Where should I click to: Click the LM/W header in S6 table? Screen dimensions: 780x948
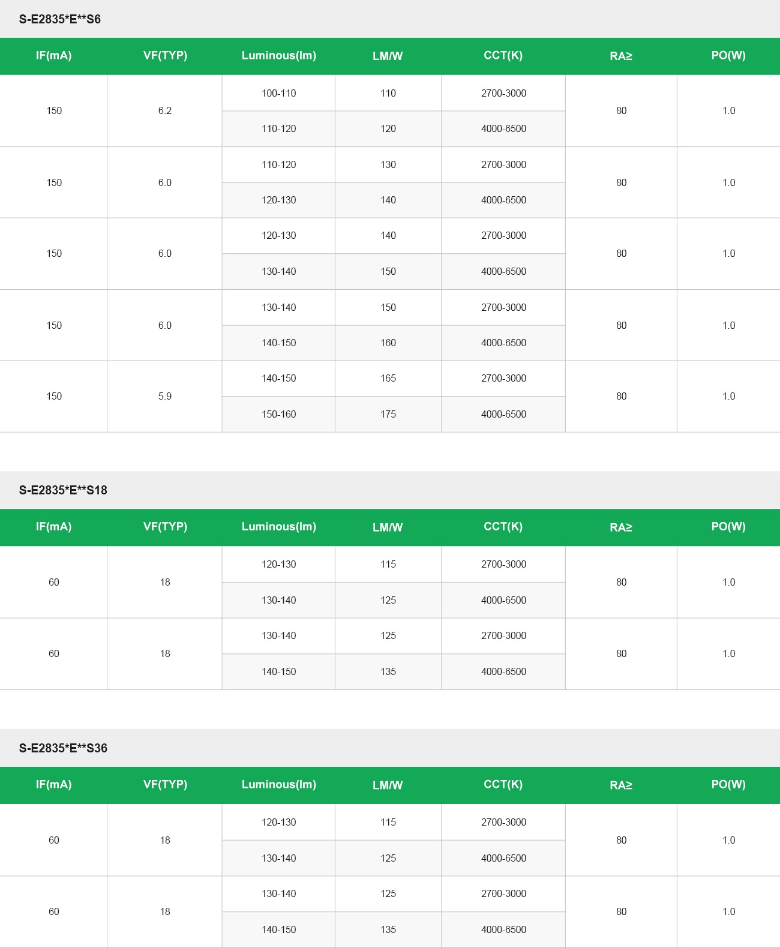point(388,56)
